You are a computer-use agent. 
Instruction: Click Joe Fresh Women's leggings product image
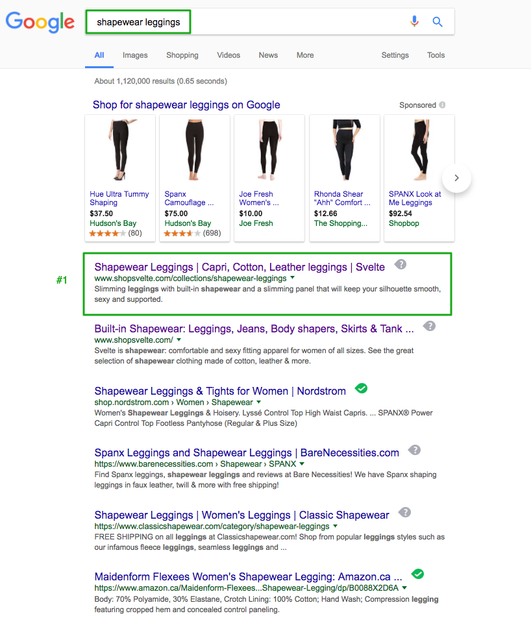[x=269, y=150]
